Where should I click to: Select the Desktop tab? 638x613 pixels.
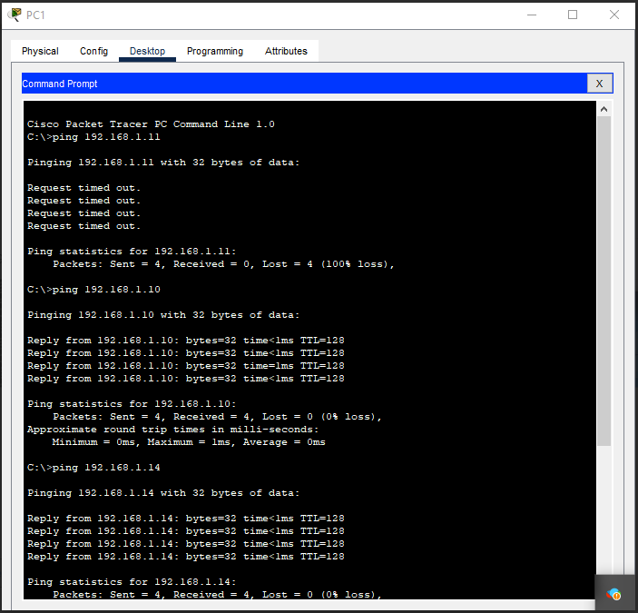[147, 51]
